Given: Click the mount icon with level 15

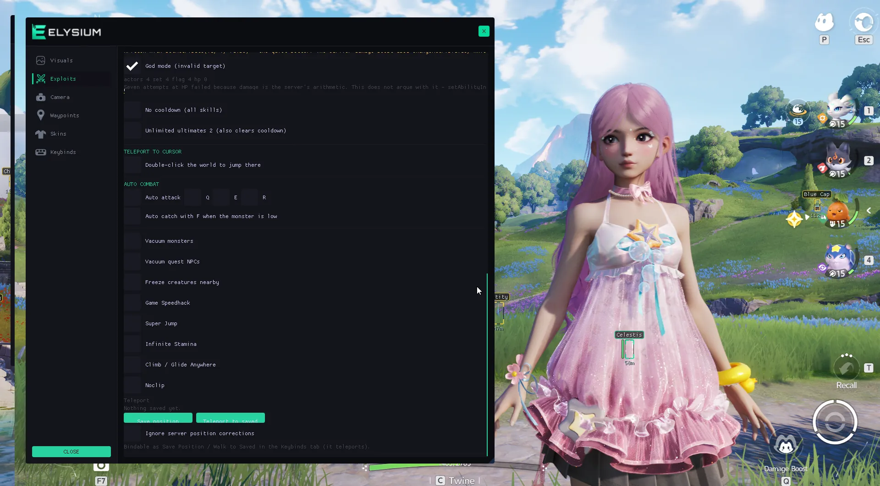Looking at the screenshot, I should point(798,112).
